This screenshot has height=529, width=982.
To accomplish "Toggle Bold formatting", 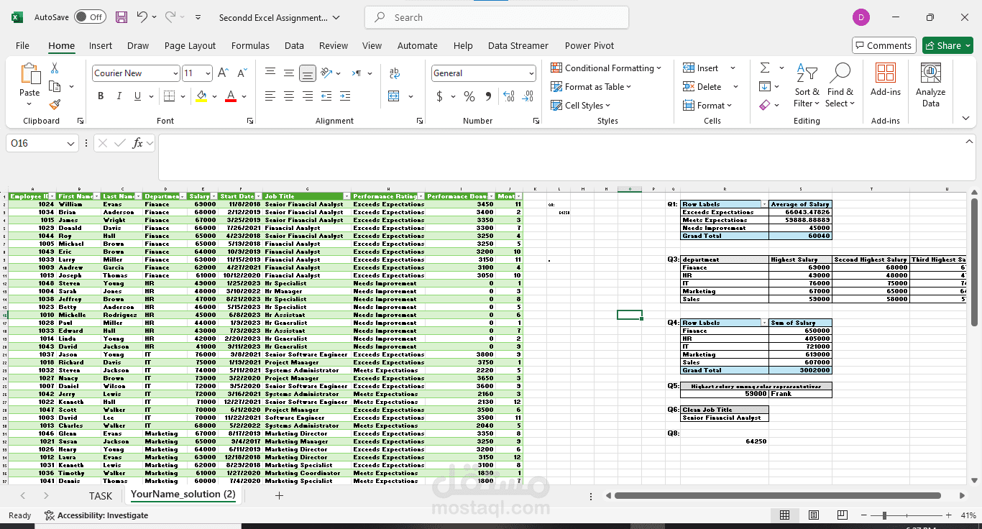I will pos(100,96).
